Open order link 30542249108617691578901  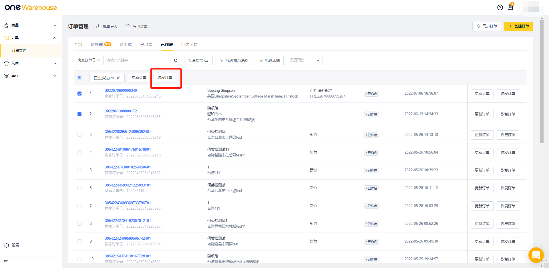pos(128,149)
